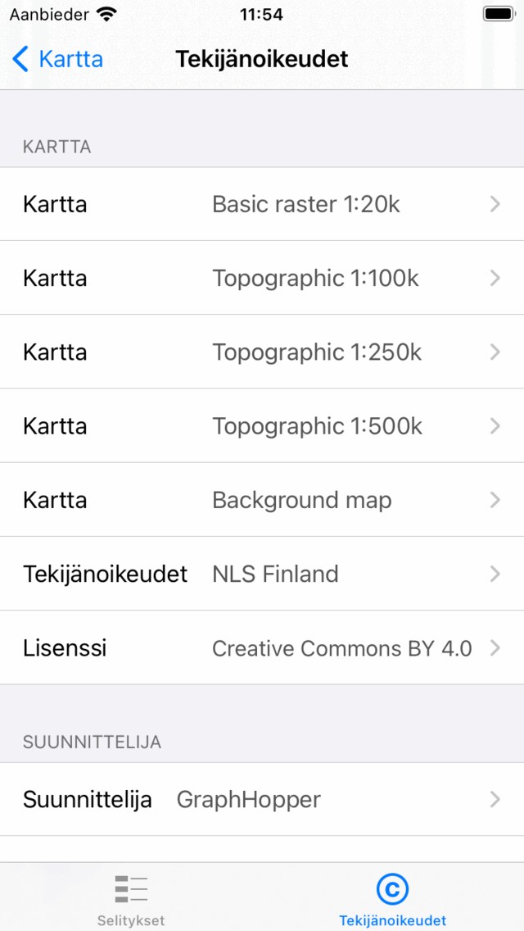Tap the Wi-Fi status icon

tap(106, 14)
